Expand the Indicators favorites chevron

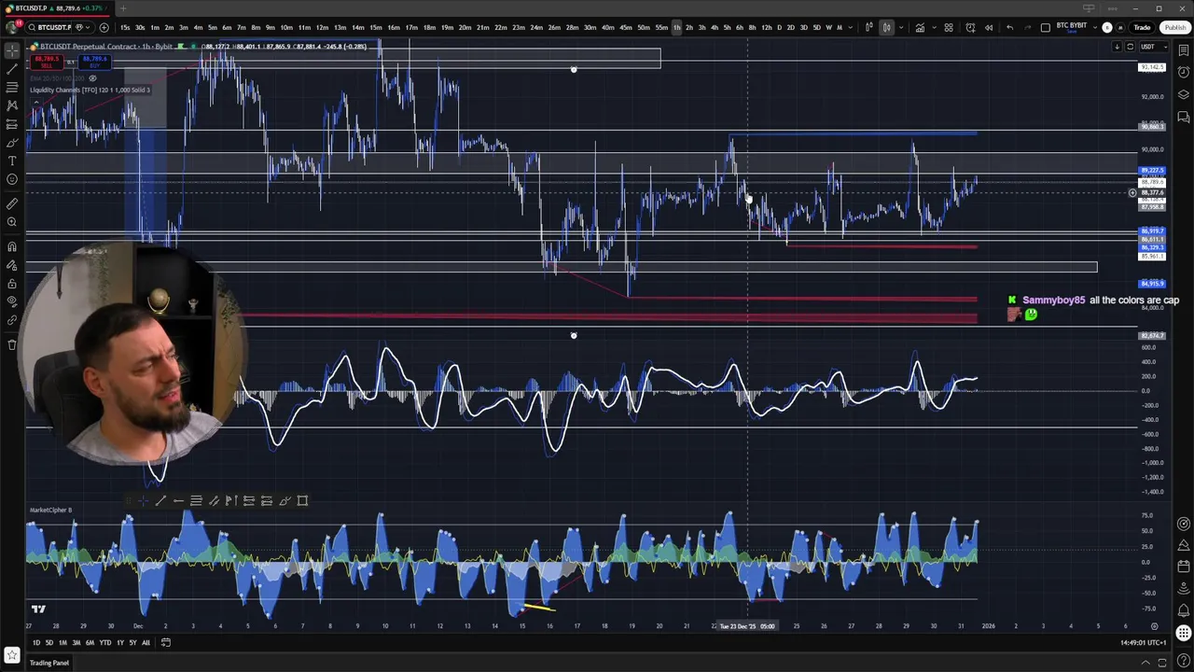click(x=935, y=27)
